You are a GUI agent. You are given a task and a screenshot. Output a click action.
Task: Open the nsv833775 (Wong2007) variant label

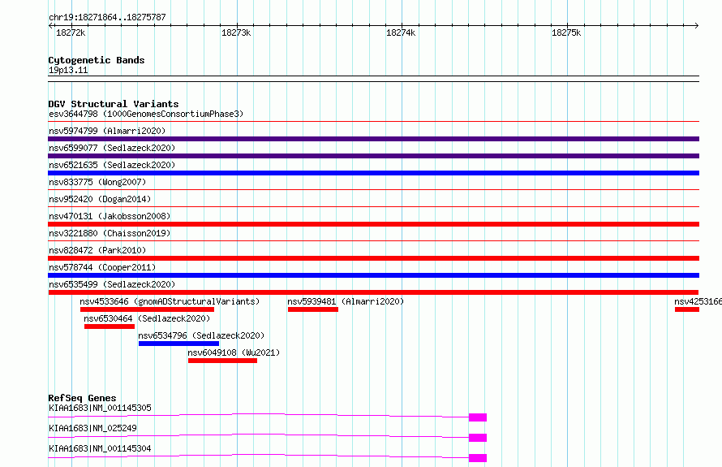[97, 182]
